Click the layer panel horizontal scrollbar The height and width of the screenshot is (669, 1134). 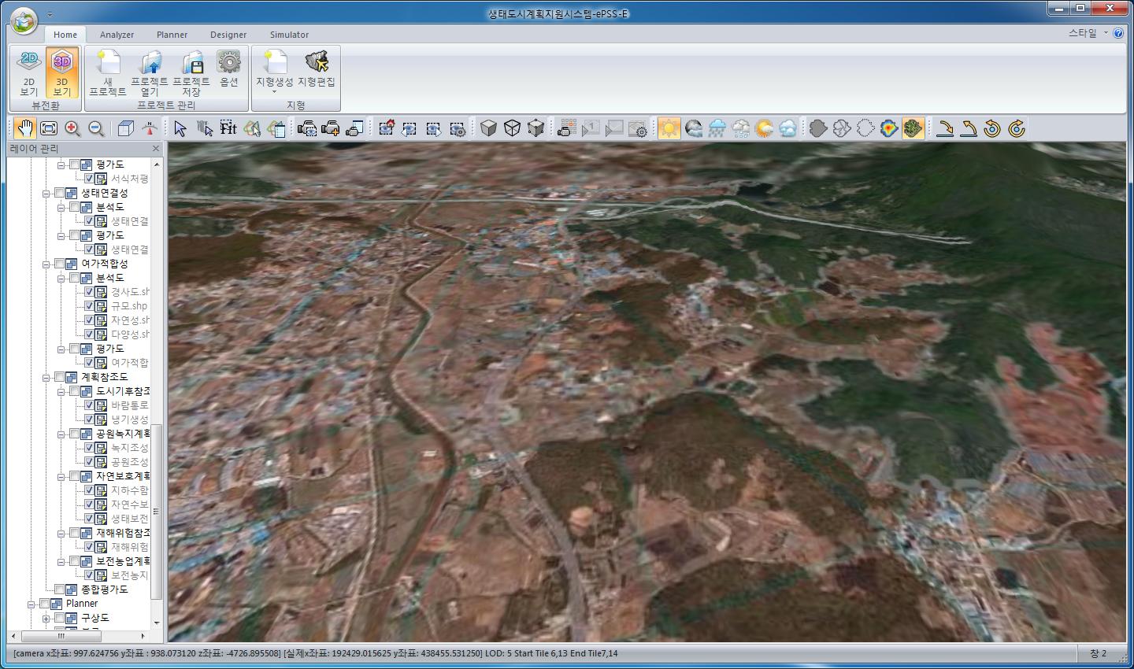click(x=61, y=636)
